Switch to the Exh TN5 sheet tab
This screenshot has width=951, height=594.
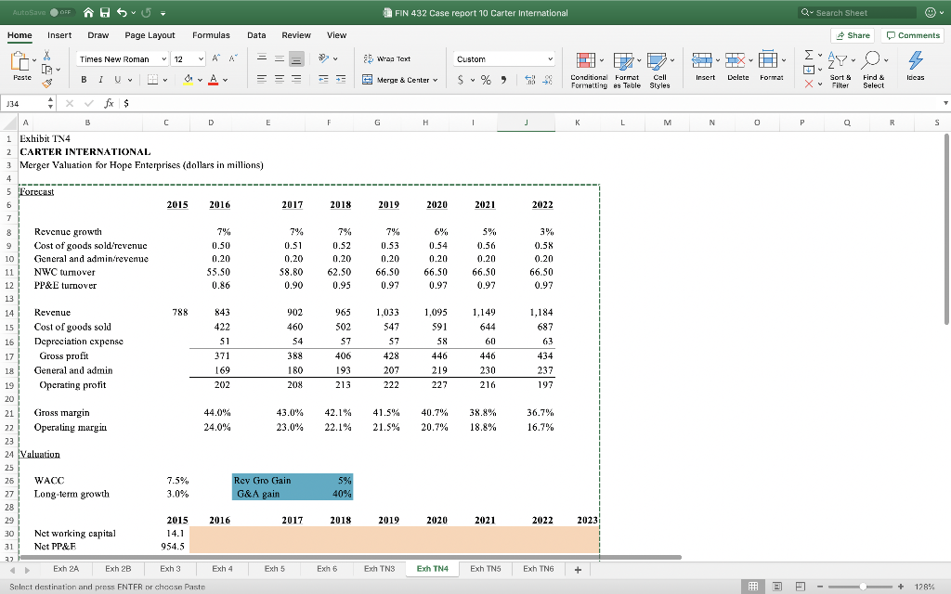[x=485, y=568]
